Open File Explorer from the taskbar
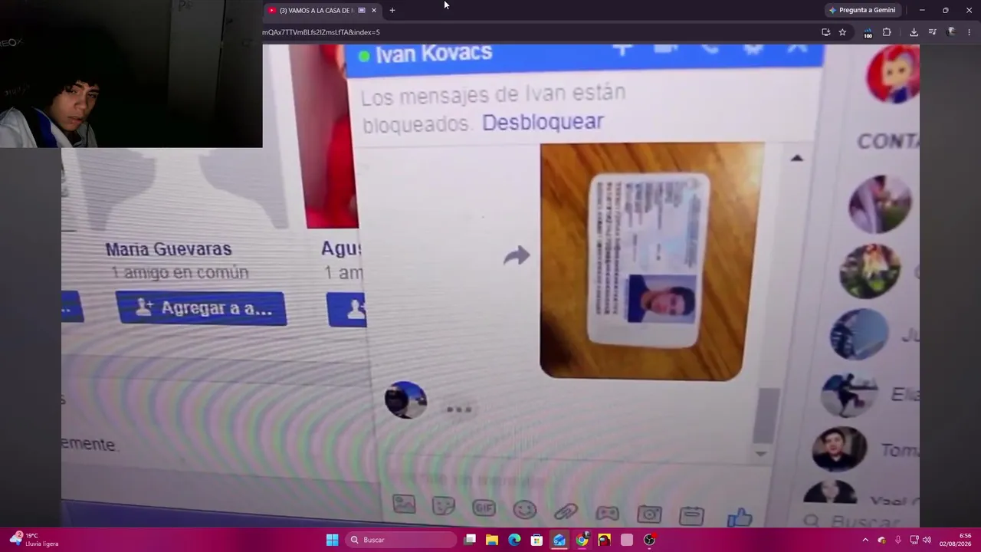981x552 pixels. pyautogui.click(x=492, y=540)
